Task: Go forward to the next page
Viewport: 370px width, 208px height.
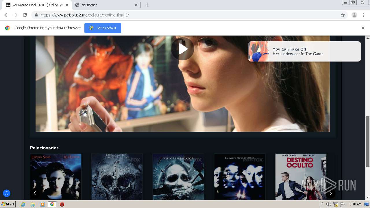Action: 16,15
